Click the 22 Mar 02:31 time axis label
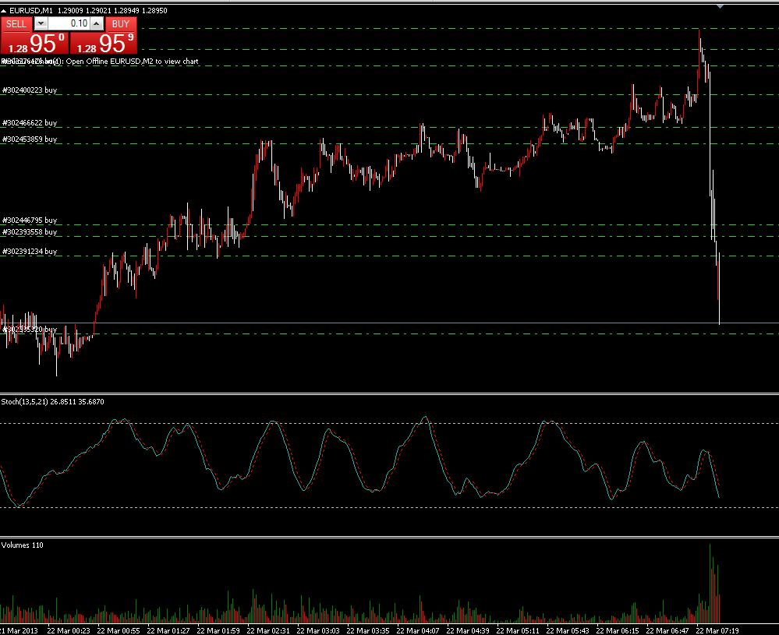Image resolution: width=779 pixels, height=635 pixels. click(268, 630)
